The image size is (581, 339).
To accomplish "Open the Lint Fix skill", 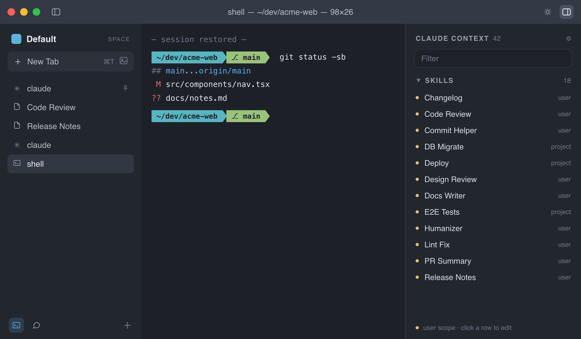I will tap(493, 245).
